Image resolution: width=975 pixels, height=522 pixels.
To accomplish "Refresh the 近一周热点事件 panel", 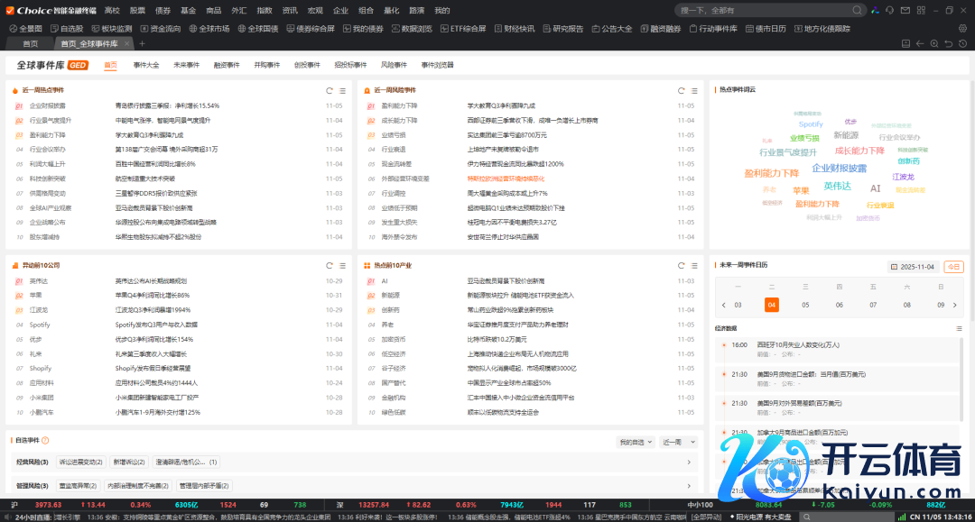I will [330, 90].
